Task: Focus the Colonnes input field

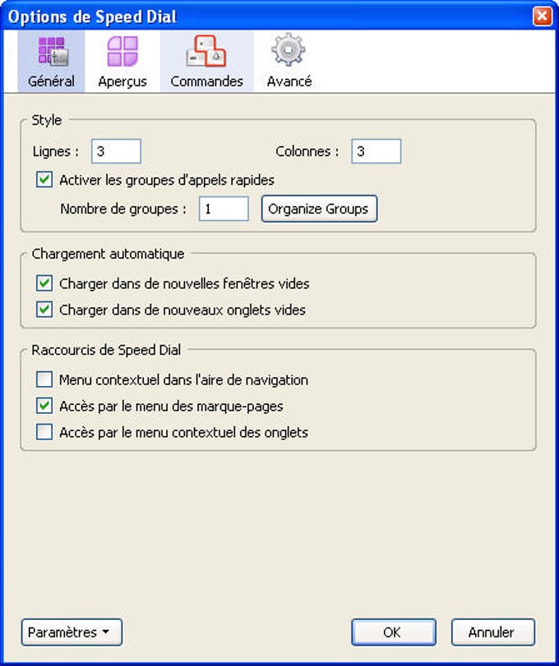Action: [x=377, y=151]
